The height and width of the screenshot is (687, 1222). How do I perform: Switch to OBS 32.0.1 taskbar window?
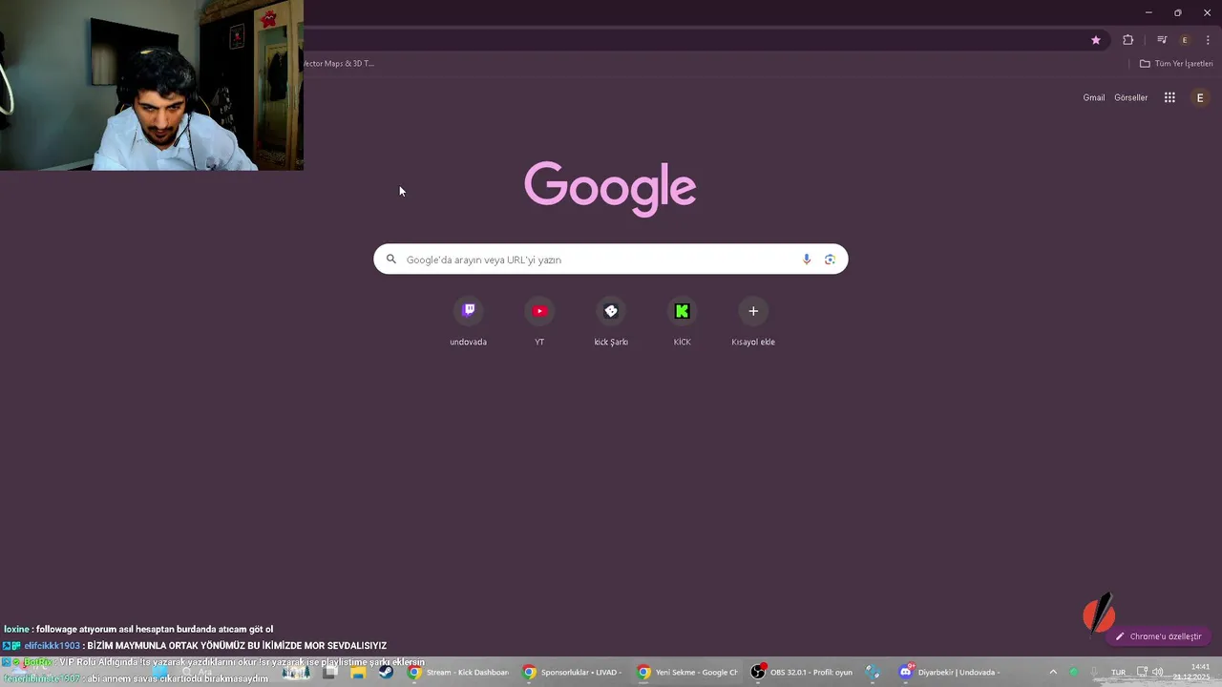pyautogui.click(x=802, y=673)
